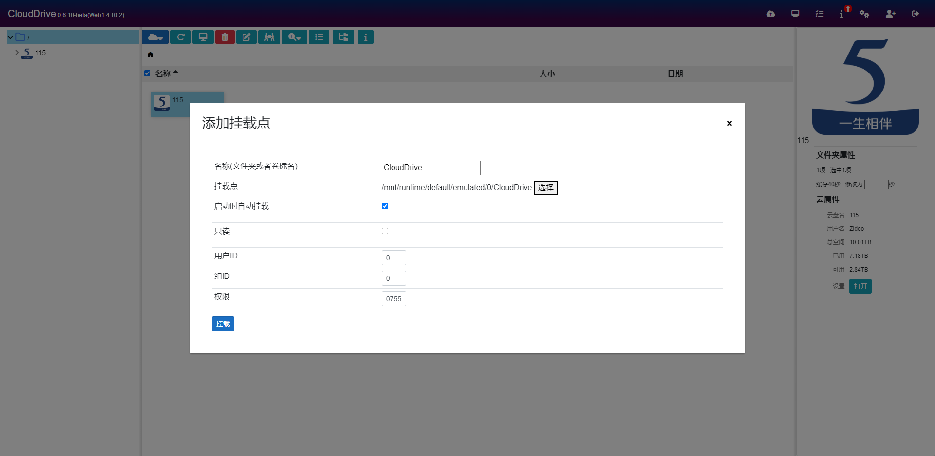Screen dimensions: 935x456
Task: Click the red trash delete icon
Action: tap(225, 37)
